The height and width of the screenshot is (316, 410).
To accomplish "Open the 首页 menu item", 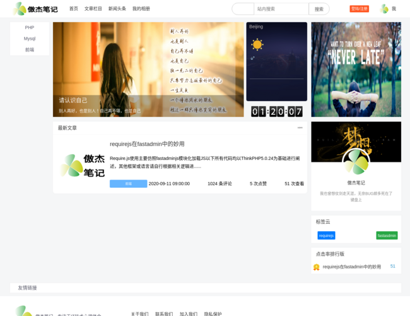I will (73, 9).
